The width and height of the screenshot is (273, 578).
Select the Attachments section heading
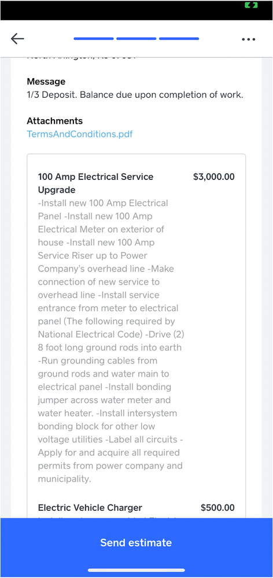55,121
